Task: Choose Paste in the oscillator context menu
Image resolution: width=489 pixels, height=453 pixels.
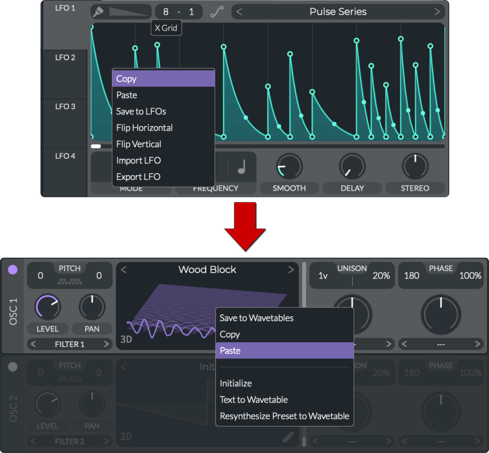Action: pyautogui.click(x=285, y=350)
